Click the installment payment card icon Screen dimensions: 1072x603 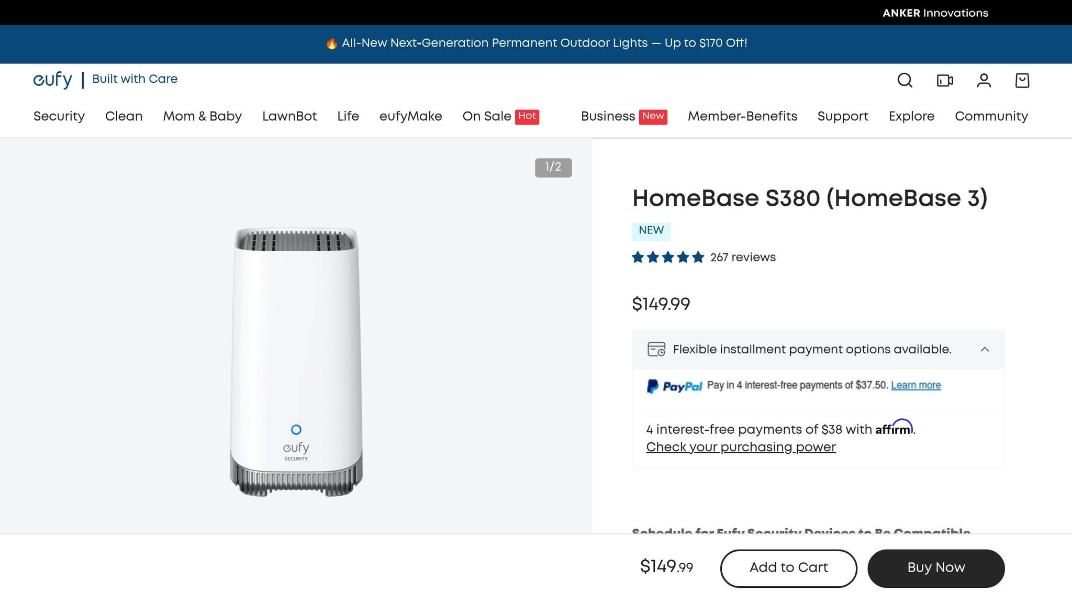(x=656, y=349)
